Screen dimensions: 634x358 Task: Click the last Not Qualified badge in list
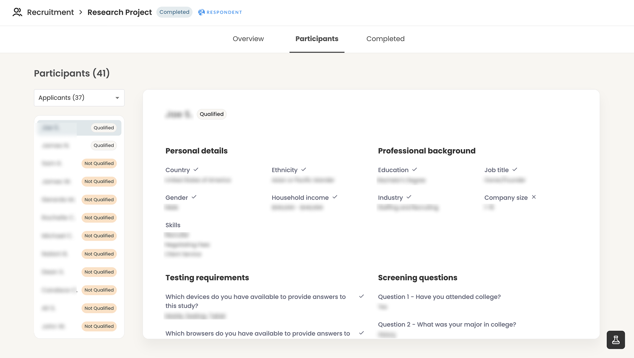[99, 326]
